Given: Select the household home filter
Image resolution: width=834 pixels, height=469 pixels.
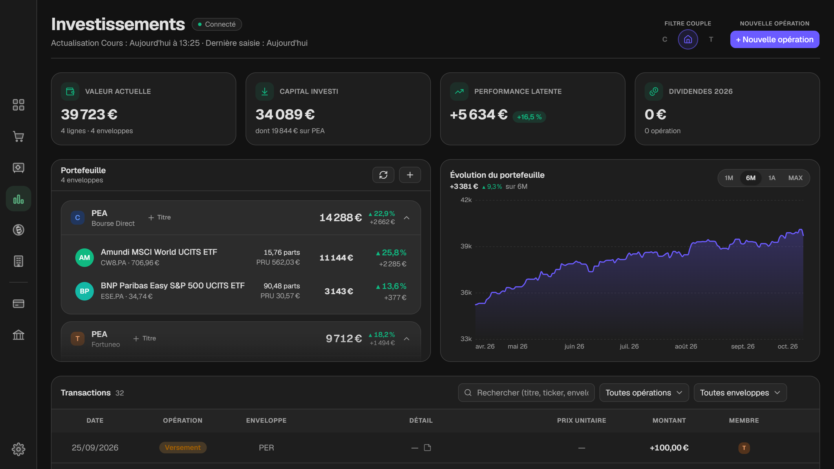Looking at the screenshot, I should [688, 39].
